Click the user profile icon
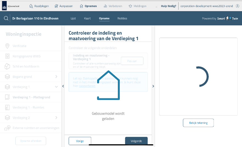The height and width of the screenshot is (147, 242). (x=238, y=6)
